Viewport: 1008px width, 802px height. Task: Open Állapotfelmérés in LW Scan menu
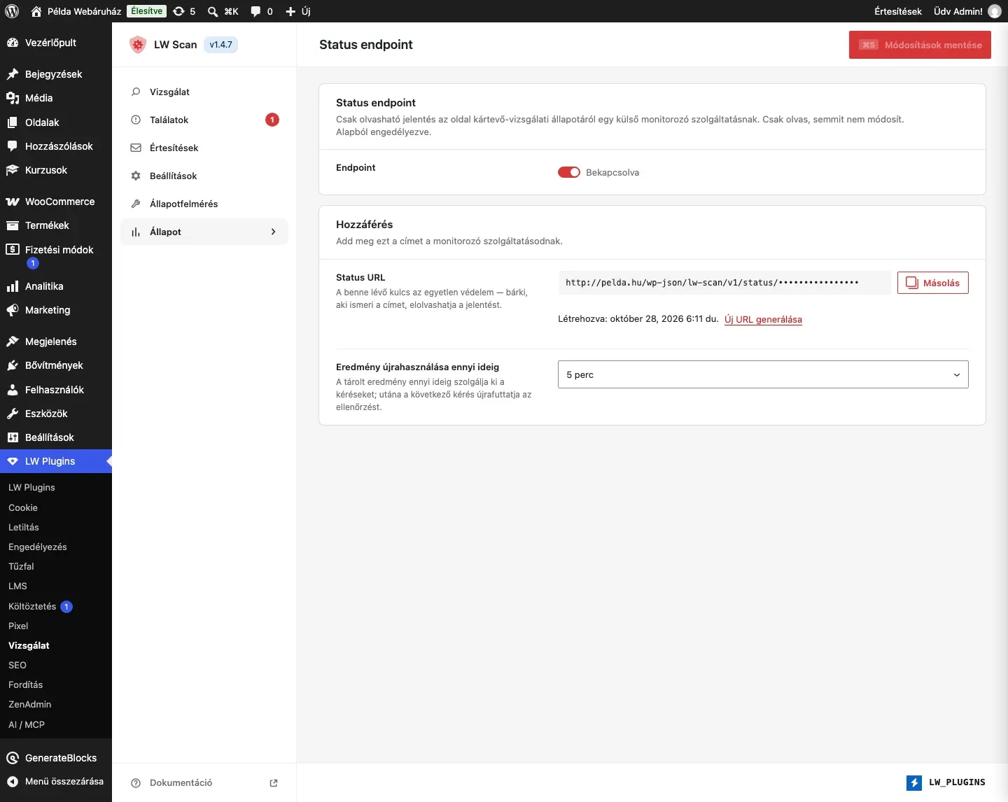[x=204, y=204]
